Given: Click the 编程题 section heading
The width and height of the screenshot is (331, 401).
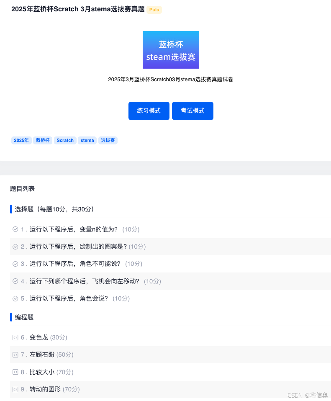Looking at the screenshot, I should (x=24, y=317).
